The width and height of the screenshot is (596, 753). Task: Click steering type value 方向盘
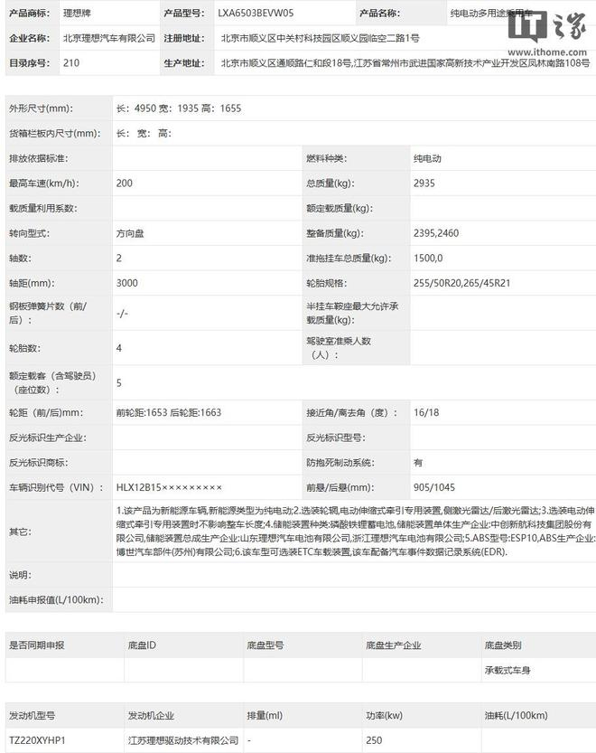tap(130, 233)
